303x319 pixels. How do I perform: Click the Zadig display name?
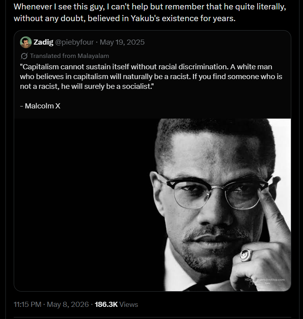coord(43,42)
